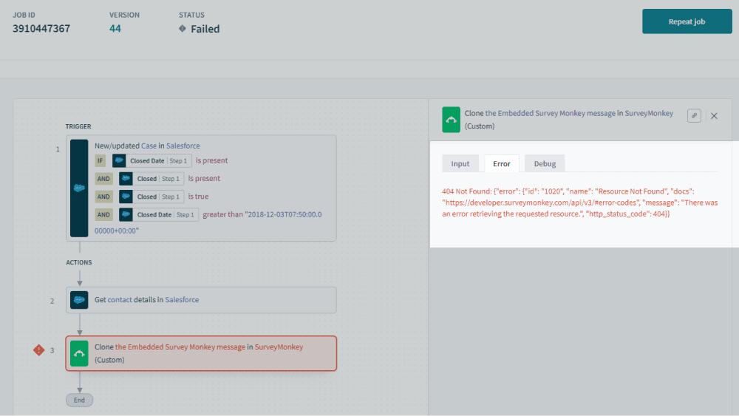This screenshot has height=416, width=739.
Task: Click 'the Embedded Survey Monkey message' in step 3
Action: point(180,347)
